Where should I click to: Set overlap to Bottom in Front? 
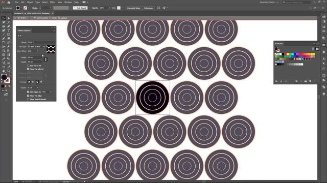[x=41, y=82]
